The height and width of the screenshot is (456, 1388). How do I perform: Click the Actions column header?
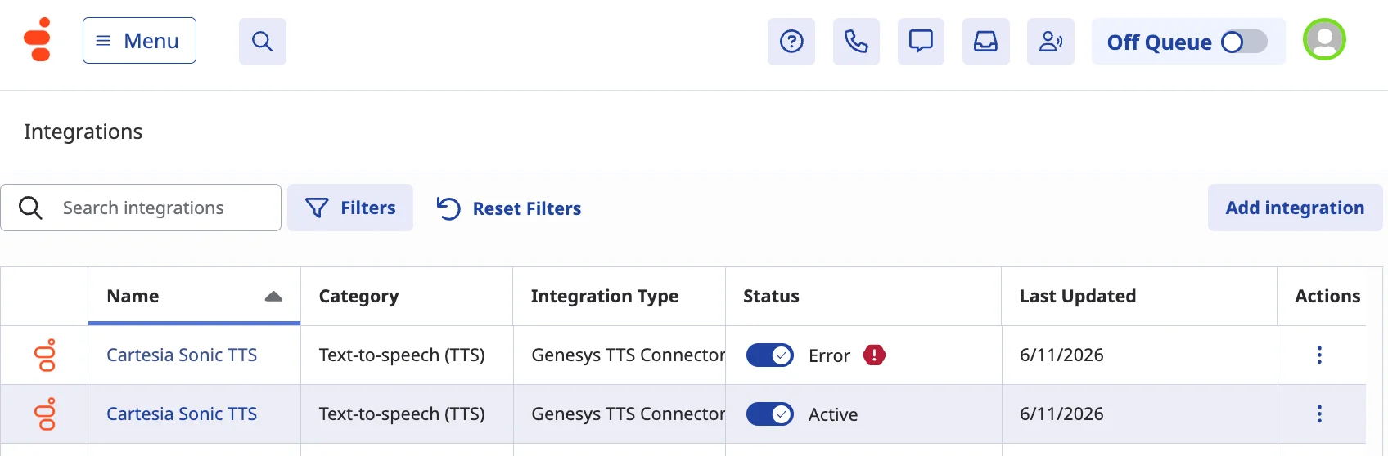(x=1327, y=296)
